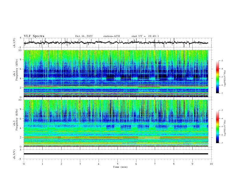Select the date text "Oct. 16, 2022"
Image resolution: width=238 pixels, height=184 pixels.
point(84,36)
